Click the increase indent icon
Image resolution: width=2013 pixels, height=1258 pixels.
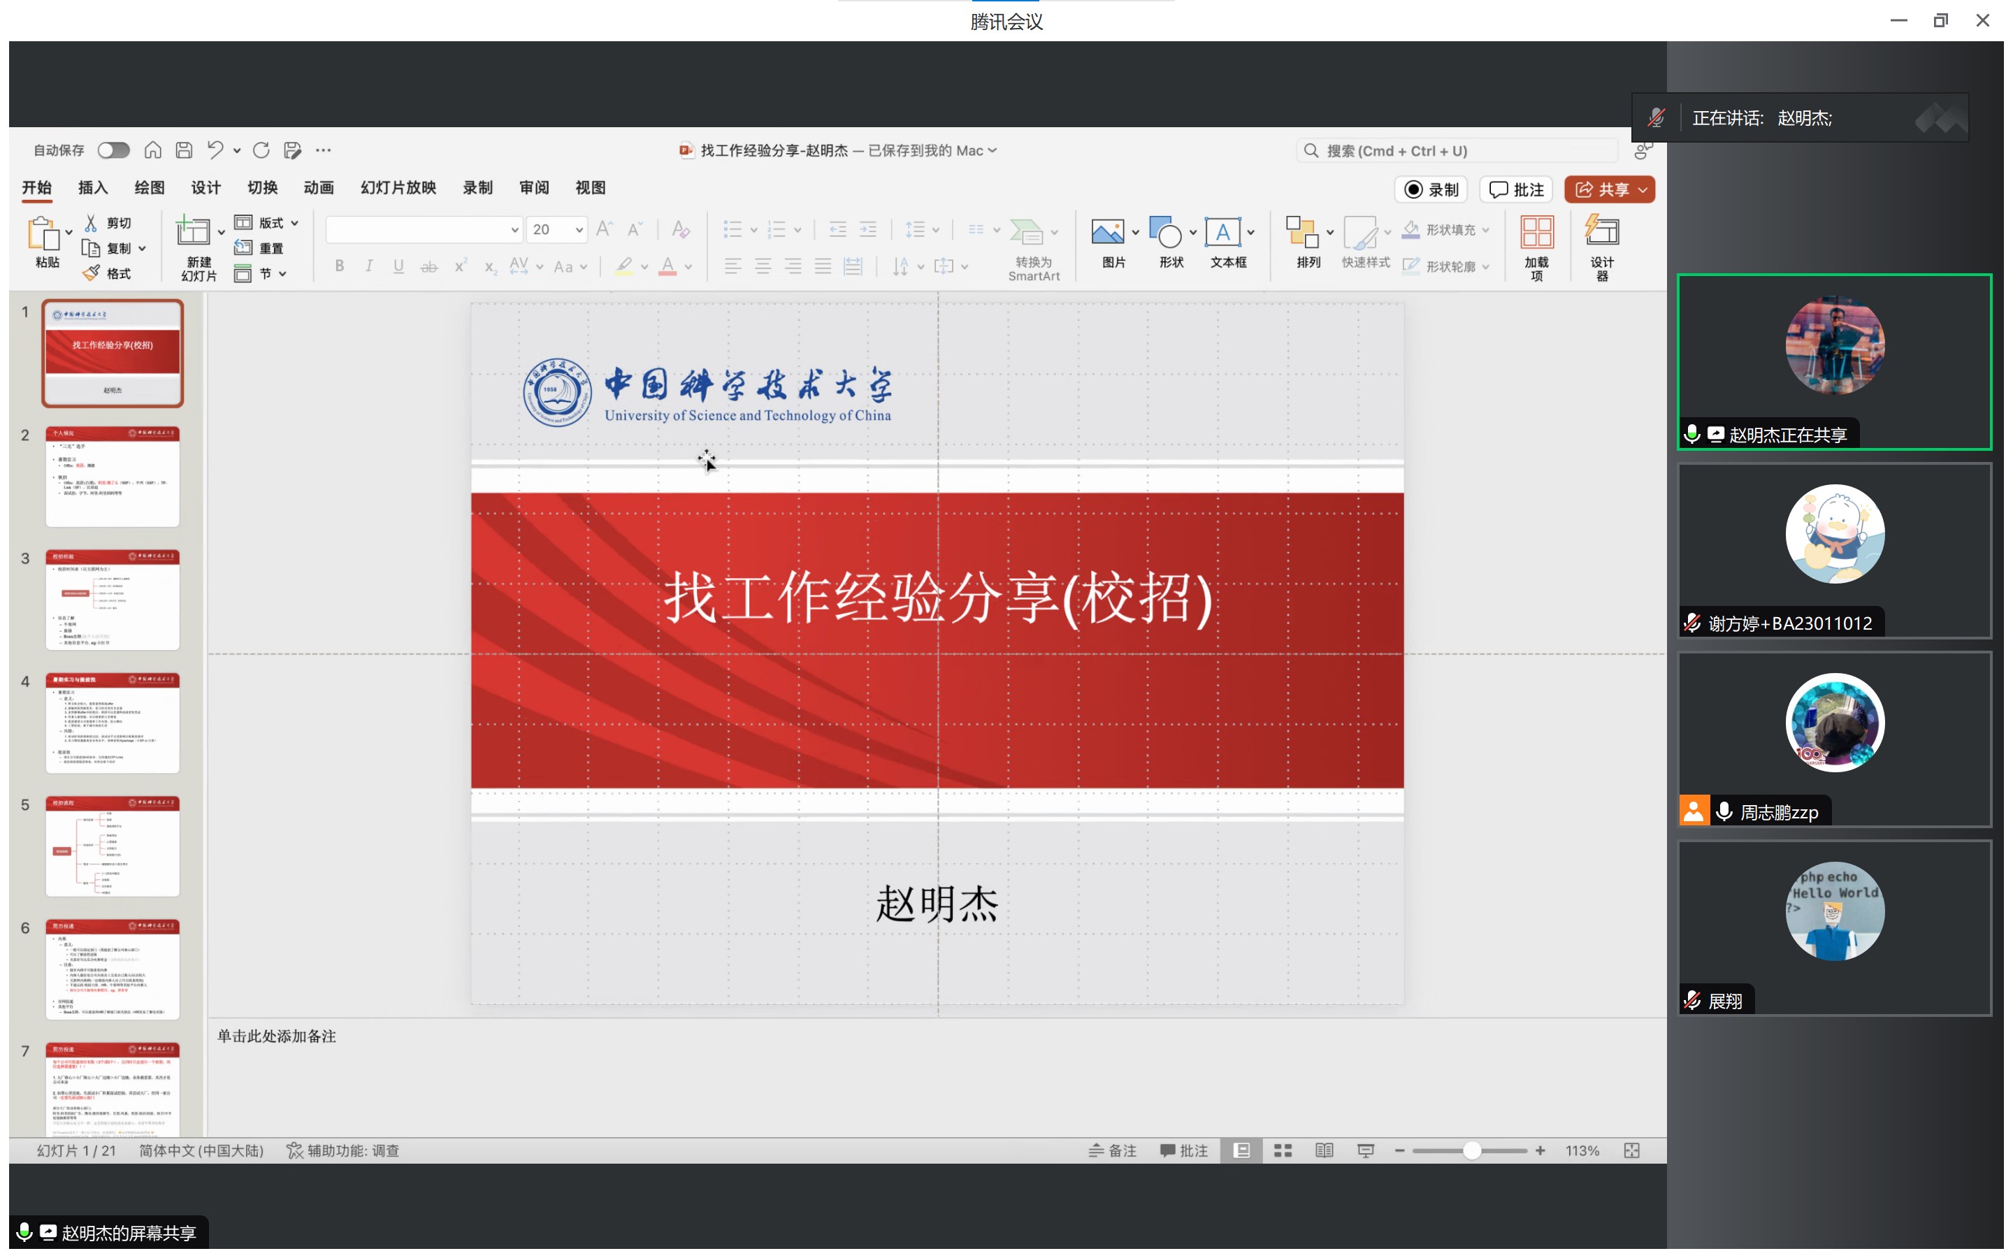coord(867,229)
